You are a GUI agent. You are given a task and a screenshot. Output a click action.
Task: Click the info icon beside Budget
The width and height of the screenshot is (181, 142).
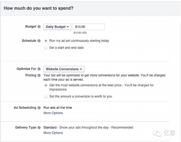pos(39,27)
